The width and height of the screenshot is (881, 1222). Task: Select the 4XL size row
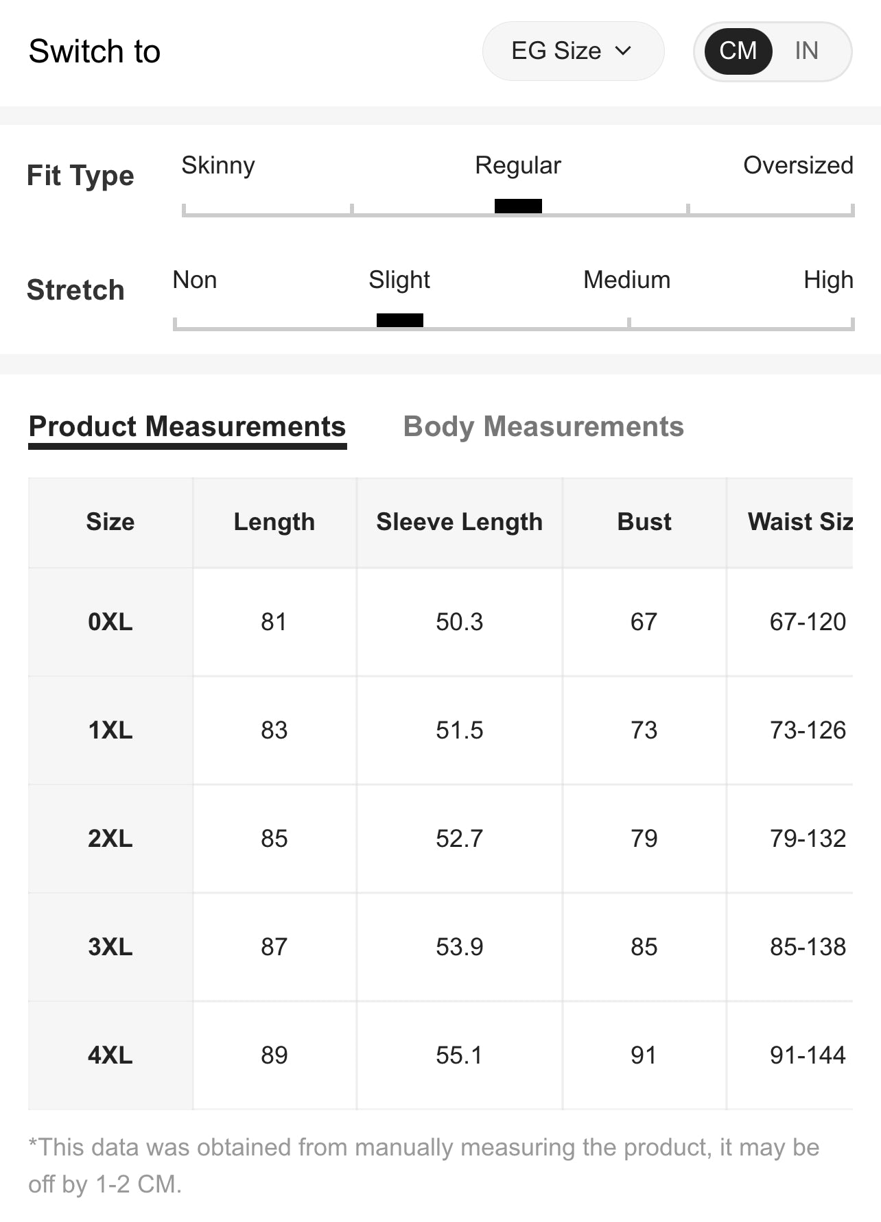(110, 1055)
